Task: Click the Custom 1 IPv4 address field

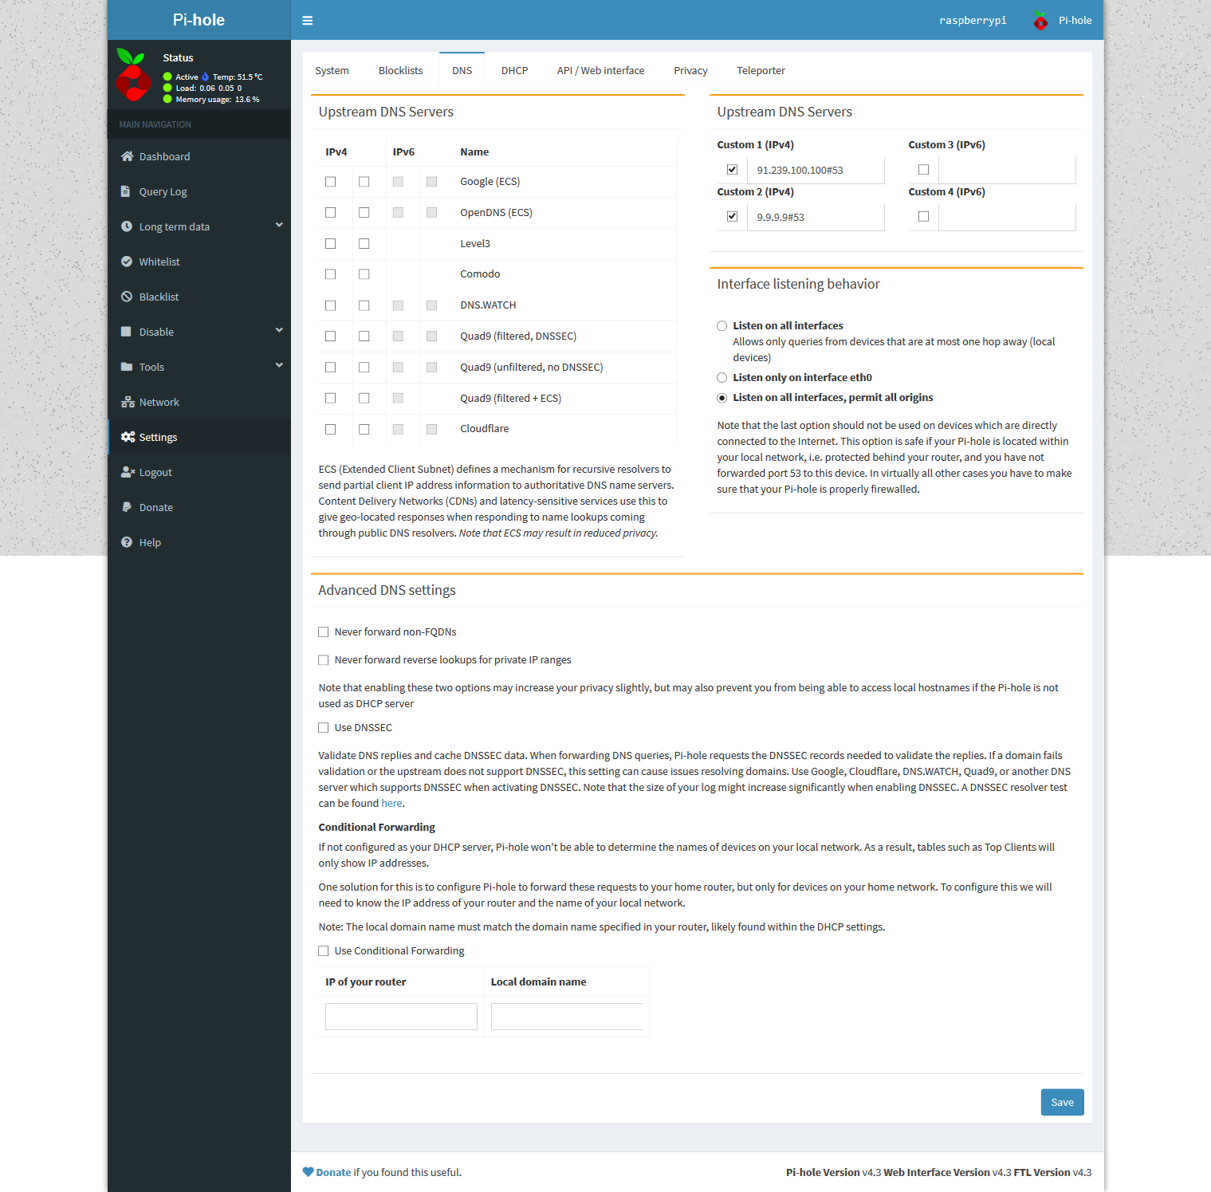Action: pyautogui.click(x=816, y=170)
